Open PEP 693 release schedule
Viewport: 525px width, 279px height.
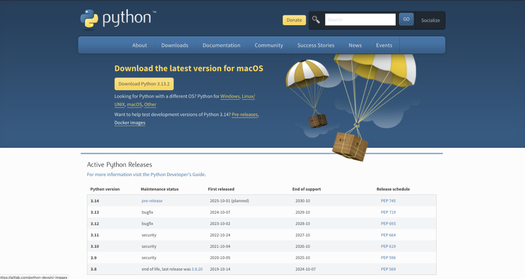point(388,224)
